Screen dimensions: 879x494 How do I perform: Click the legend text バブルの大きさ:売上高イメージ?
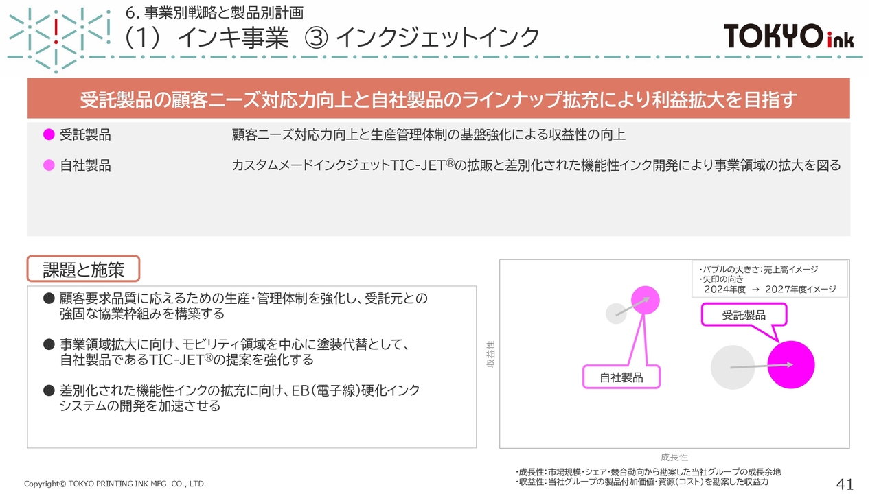[758, 270]
